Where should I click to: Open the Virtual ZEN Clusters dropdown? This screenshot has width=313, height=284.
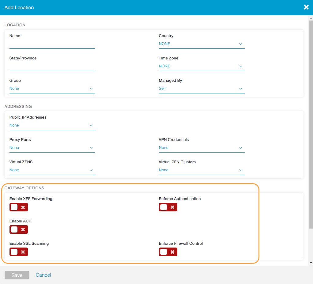coord(201,170)
